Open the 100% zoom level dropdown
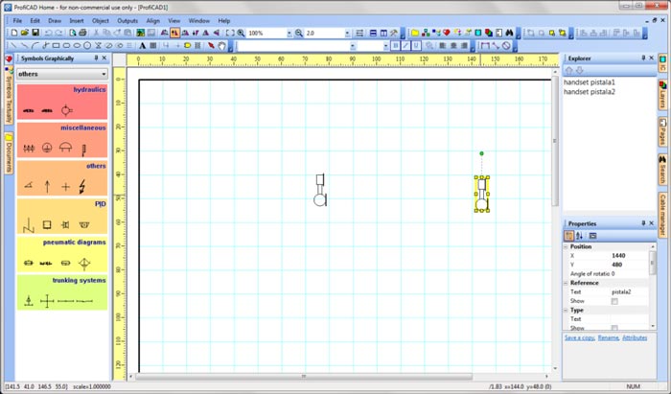Viewport: 671px width, 394px height. click(x=289, y=33)
